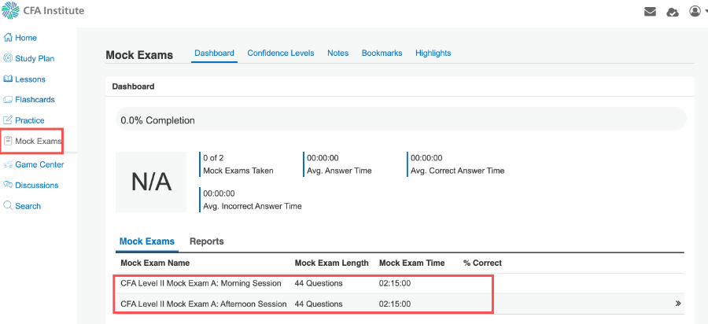Image resolution: width=708 pixels, height=324 pixels.
Task: Click the Mock Exams page title
Action: (139, 55)
